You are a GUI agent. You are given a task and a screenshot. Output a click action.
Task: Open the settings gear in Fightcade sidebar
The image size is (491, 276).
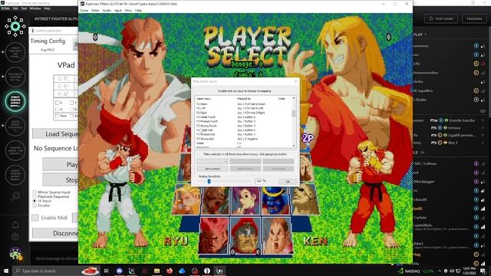tap(15, 237)
